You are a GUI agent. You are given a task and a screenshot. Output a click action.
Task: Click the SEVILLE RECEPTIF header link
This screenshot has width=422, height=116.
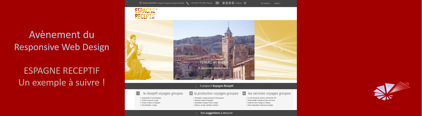pyautogui.click(x=149, y=3)
